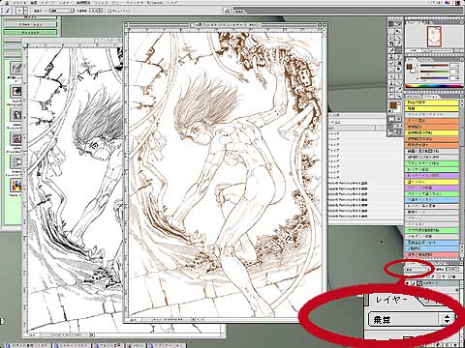
Task: Open the second menu in top menu bar
Action: [34, 3]
